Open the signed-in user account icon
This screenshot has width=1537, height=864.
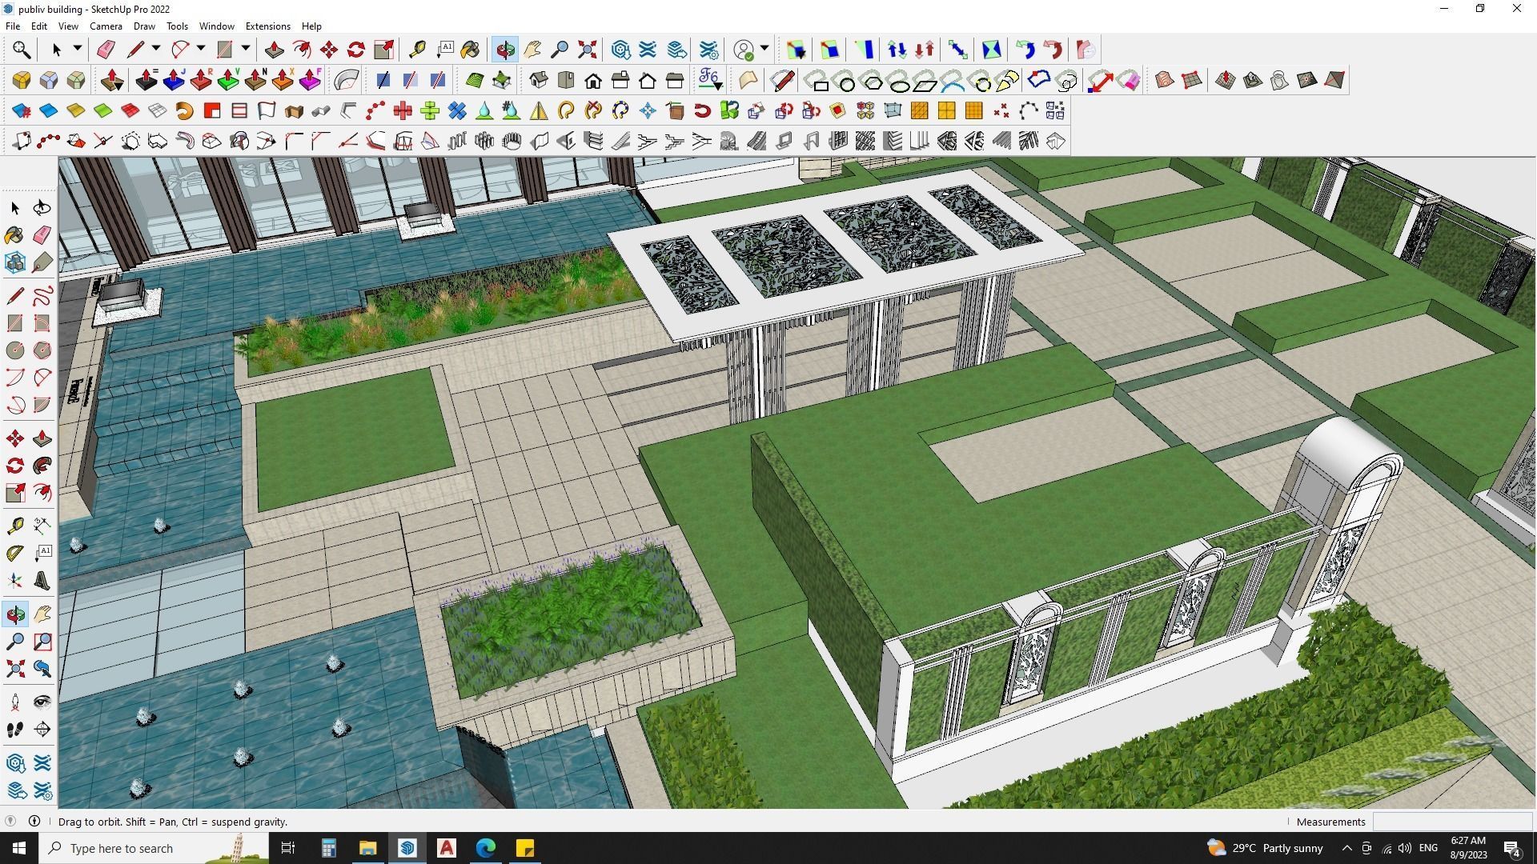pyautogui.click(x=744, y=50)
